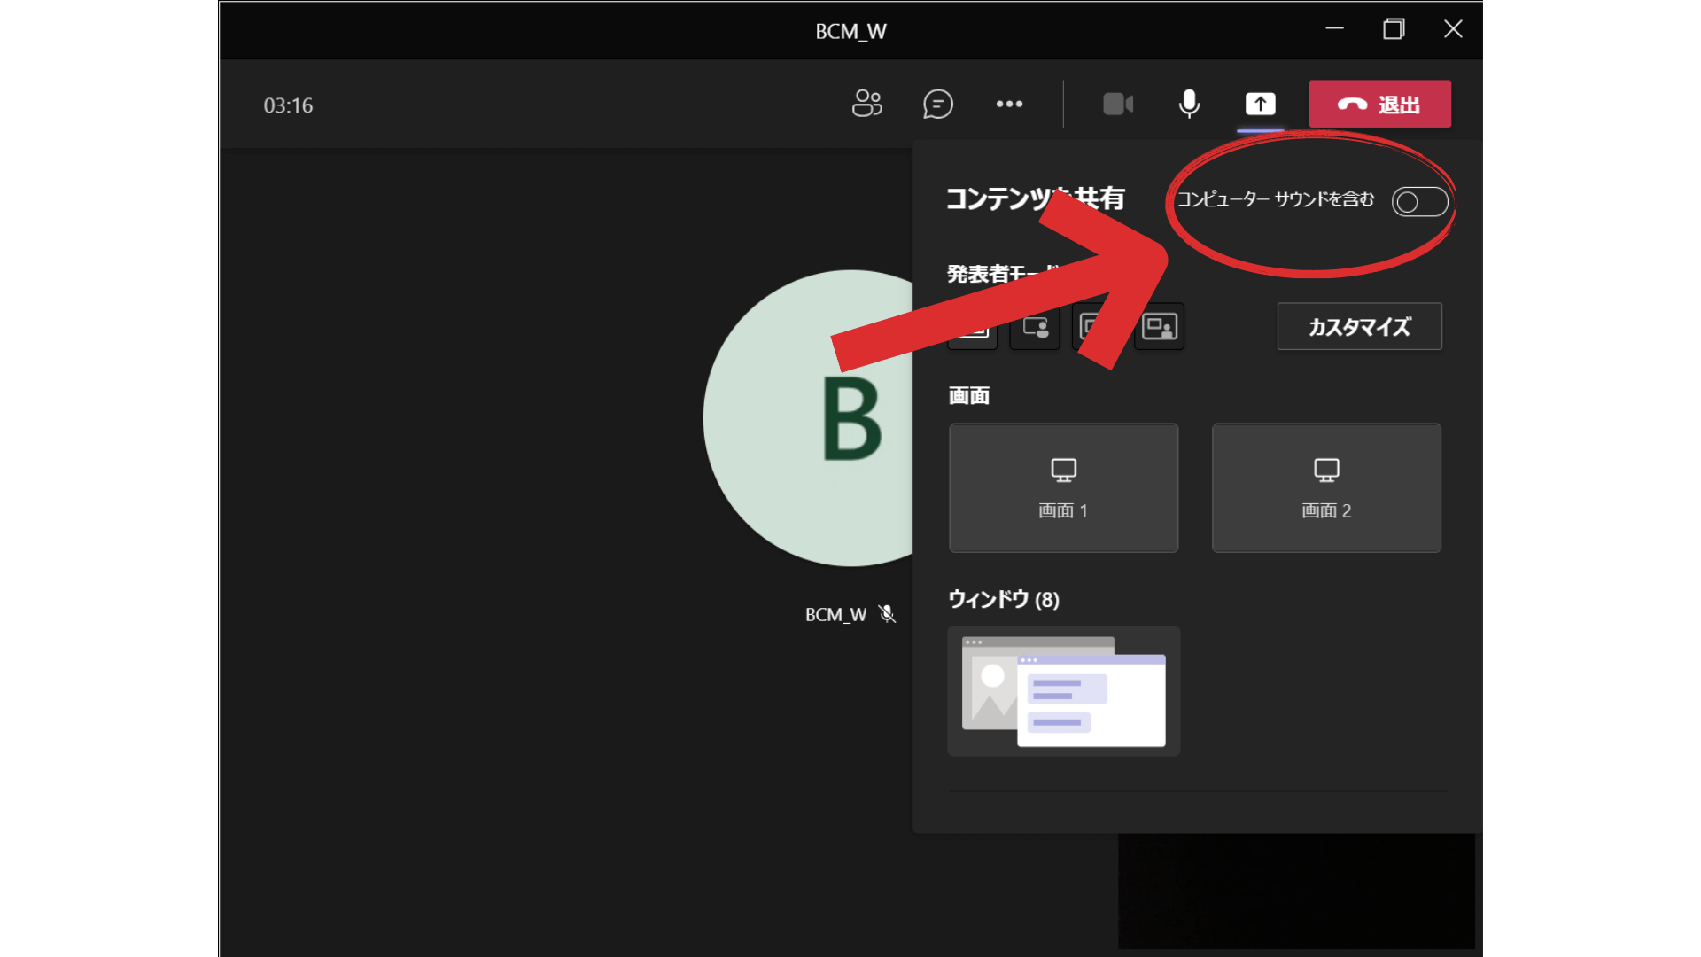Open the カスタマイズ options

(x=1359, y=326)
